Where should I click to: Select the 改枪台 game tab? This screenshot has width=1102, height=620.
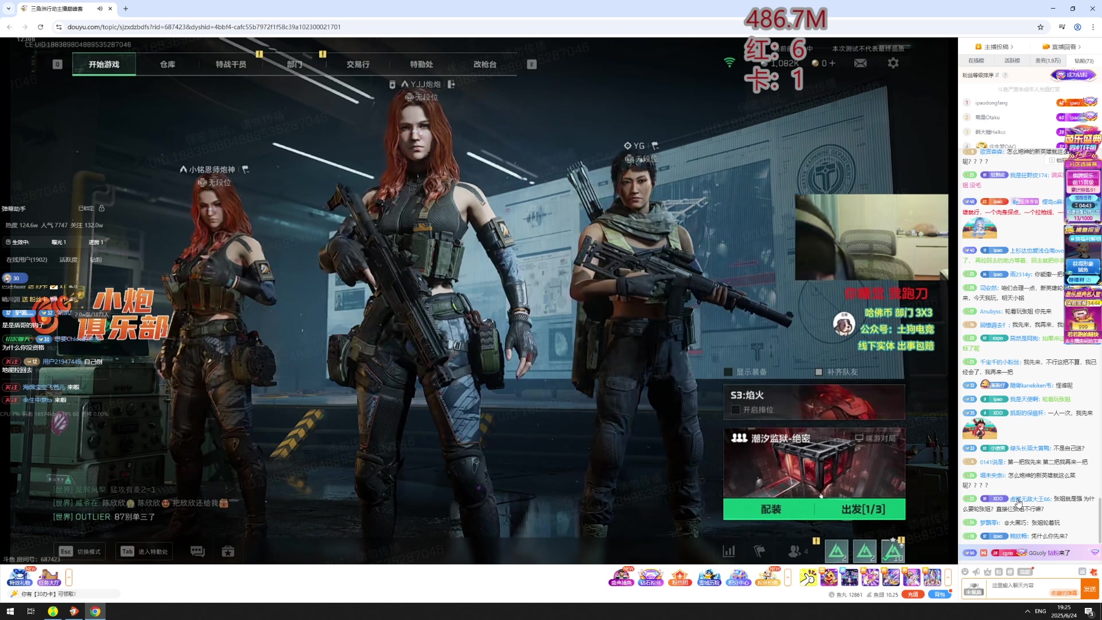(485, 64)
